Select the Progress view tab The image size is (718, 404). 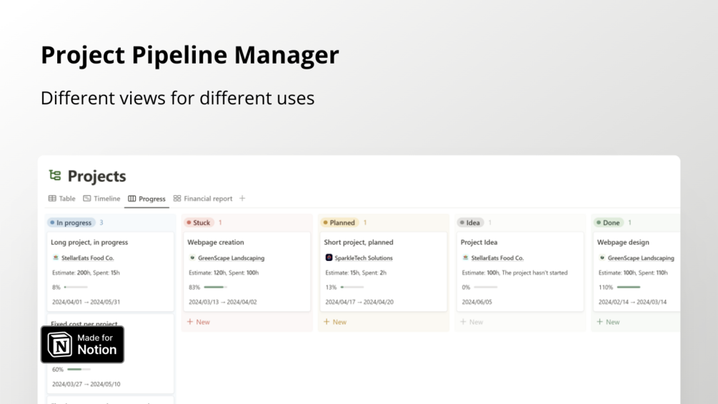146,199
